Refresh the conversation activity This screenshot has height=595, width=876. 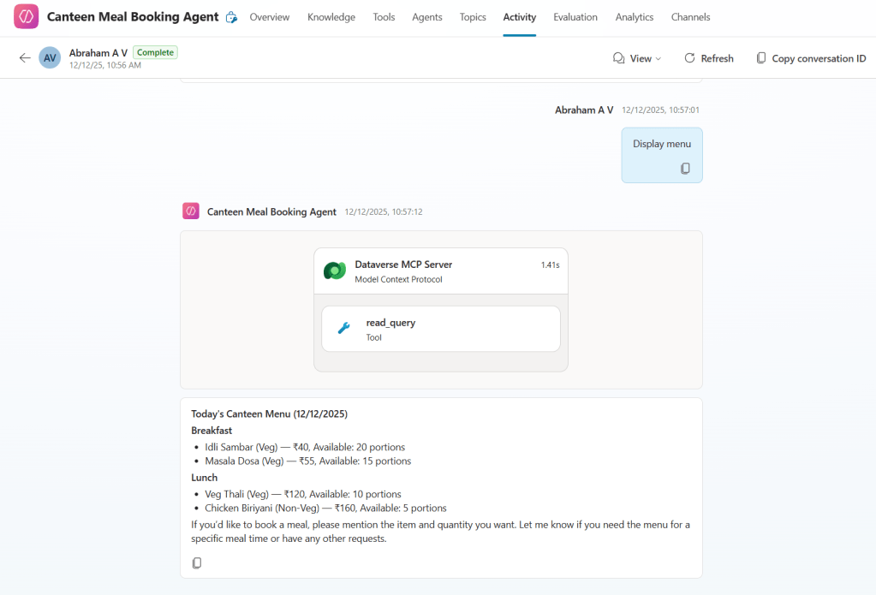coord(708,58)
